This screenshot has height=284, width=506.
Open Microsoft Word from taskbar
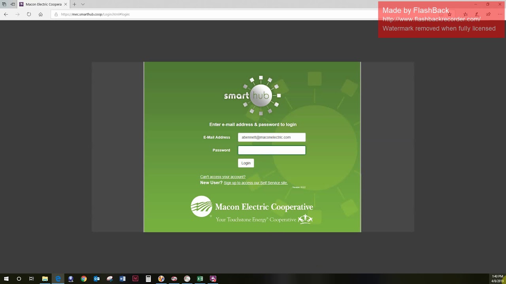click(123, 279)
